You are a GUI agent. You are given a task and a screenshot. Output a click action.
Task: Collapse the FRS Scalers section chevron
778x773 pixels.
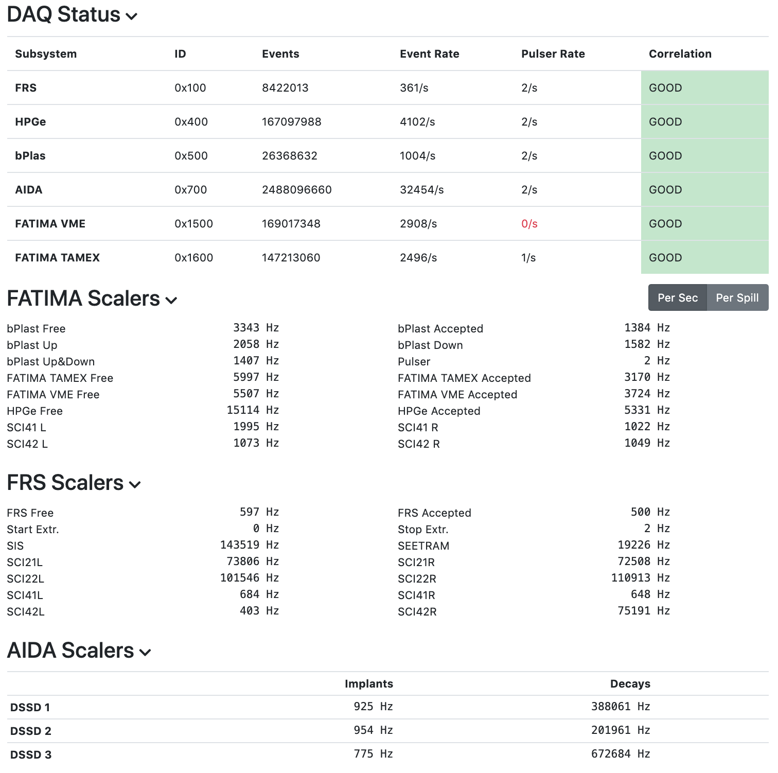tap(135, 484)
